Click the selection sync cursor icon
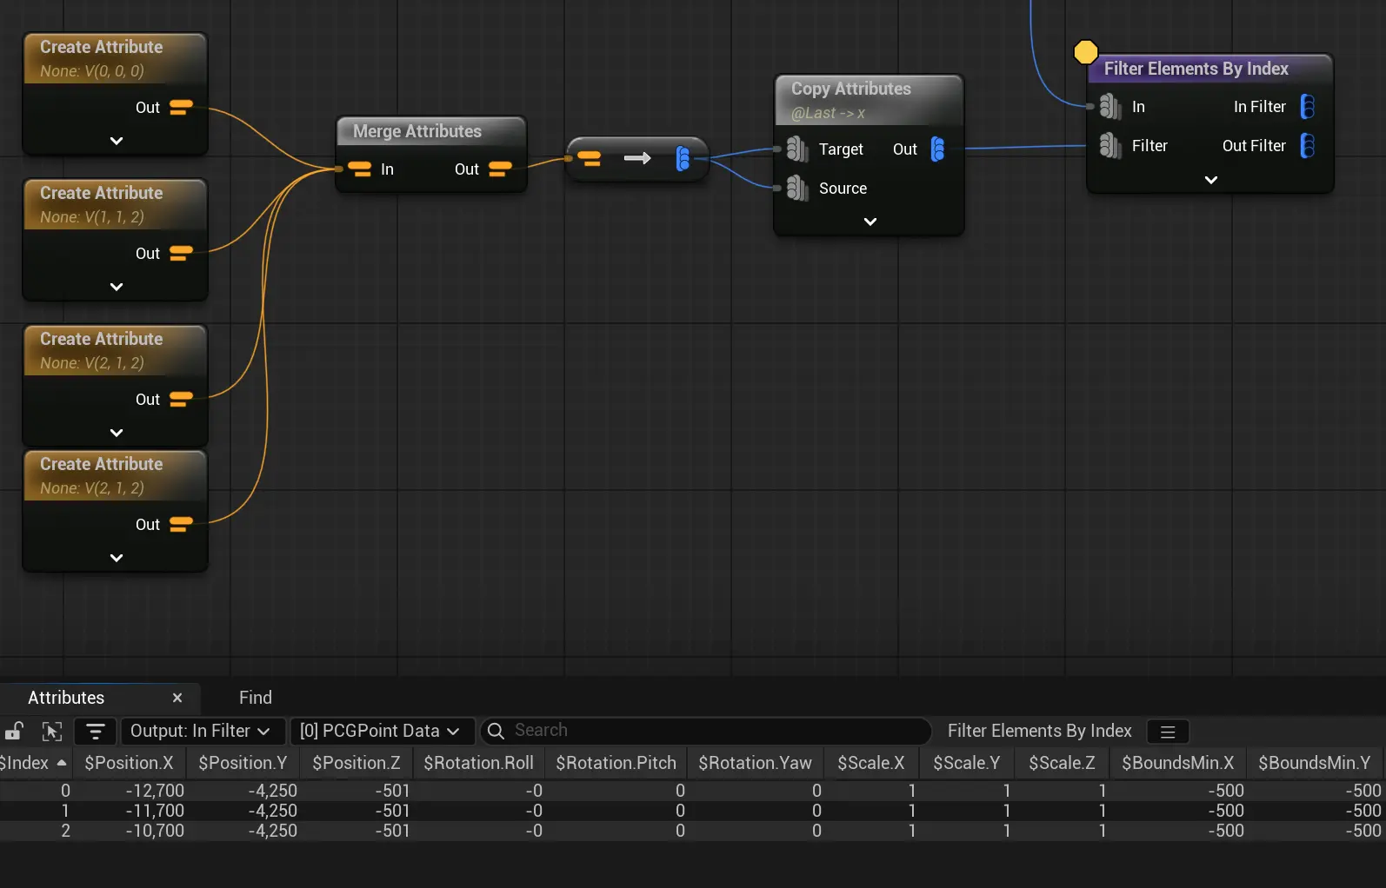The image size is (1386, 888). (x=52, y=732)
